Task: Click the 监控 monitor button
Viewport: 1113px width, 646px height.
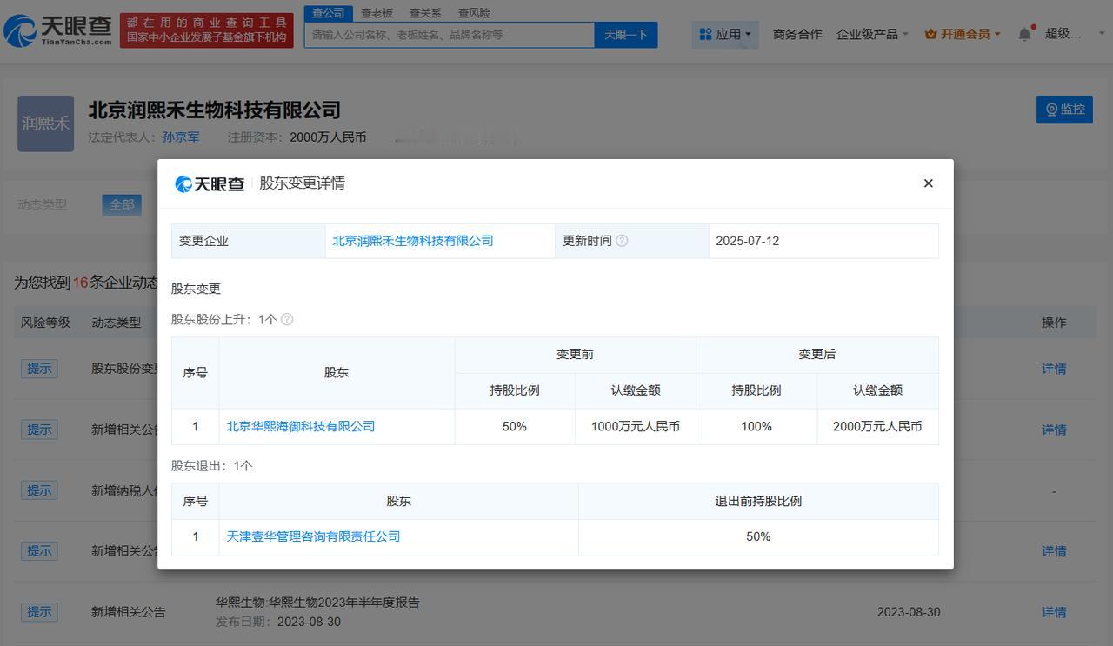Action: pos(1064,110)
